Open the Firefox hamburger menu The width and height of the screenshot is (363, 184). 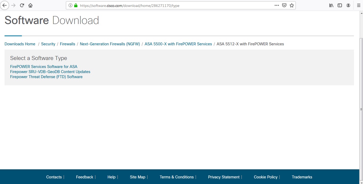point(358,5)
